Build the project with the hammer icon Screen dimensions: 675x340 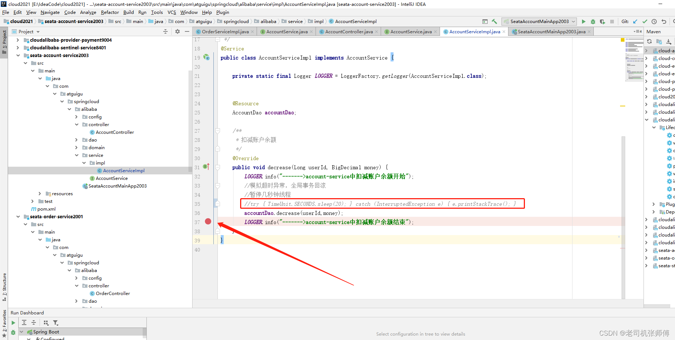[x=495, y=22]
